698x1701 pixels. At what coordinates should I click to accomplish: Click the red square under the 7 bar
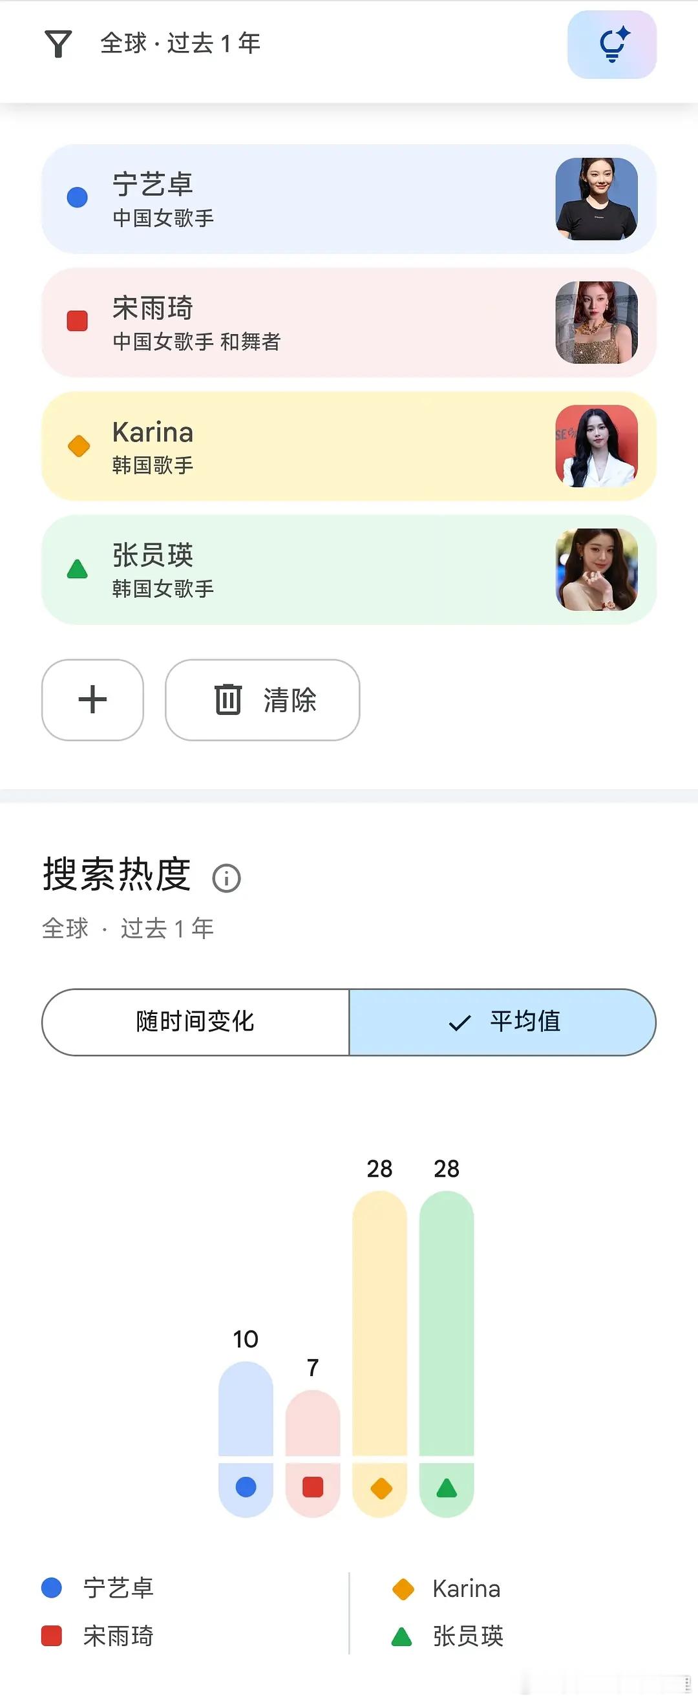pos(313,1487)
